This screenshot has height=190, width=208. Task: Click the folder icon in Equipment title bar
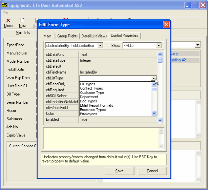click(x=4, y=5)
